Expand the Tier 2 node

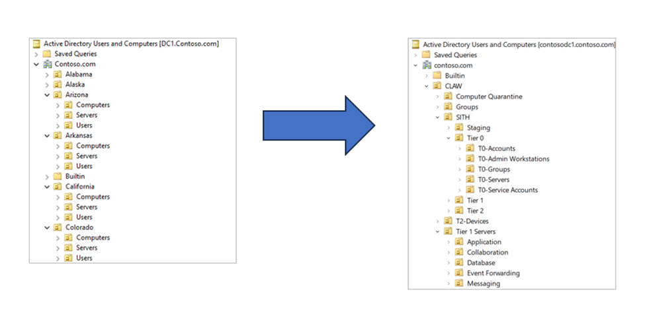coord(449,211)
